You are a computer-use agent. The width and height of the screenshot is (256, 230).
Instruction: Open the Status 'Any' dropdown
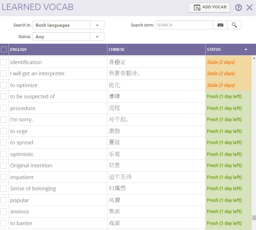coord(97,37)
